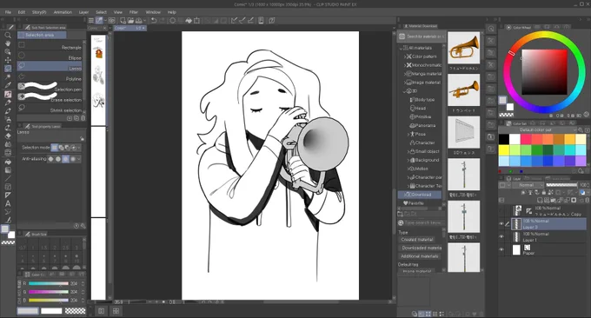Open the Layer menu
This screenshot has height=318, width=591.
point(83,12)
